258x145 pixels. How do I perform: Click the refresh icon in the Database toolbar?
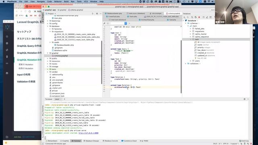[x=192, y=17]
